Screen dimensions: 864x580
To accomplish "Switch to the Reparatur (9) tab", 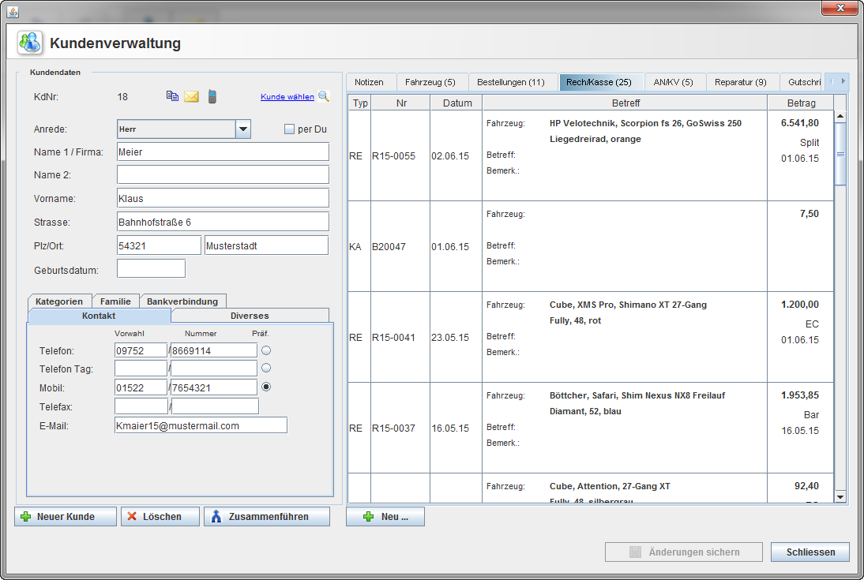I will click(x=739, y=82).
